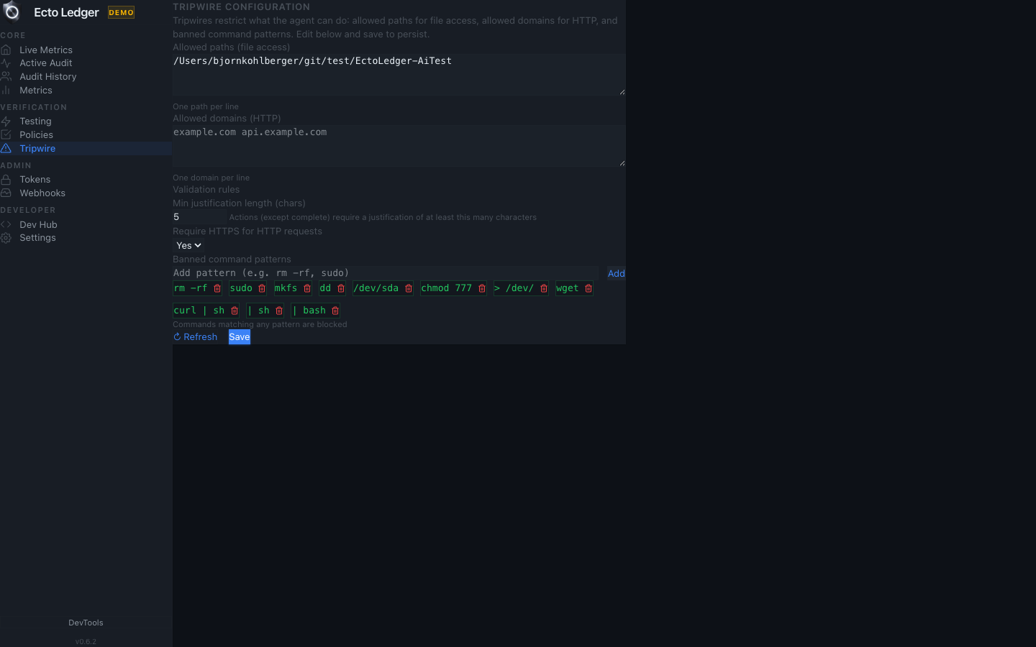
Task: Focus the Allowed domains text area
Action: pyautogui.click(x=399, y=145)
